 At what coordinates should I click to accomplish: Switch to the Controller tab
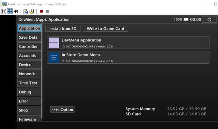click(x=29, y=47)
